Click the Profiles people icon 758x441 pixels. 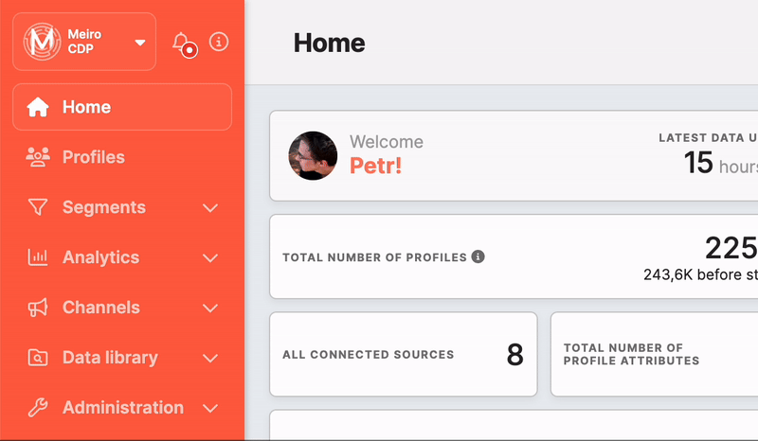tap(38, 157)
